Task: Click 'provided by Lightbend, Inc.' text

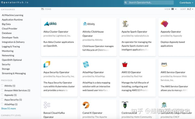Action: click(x=57, y=36)
